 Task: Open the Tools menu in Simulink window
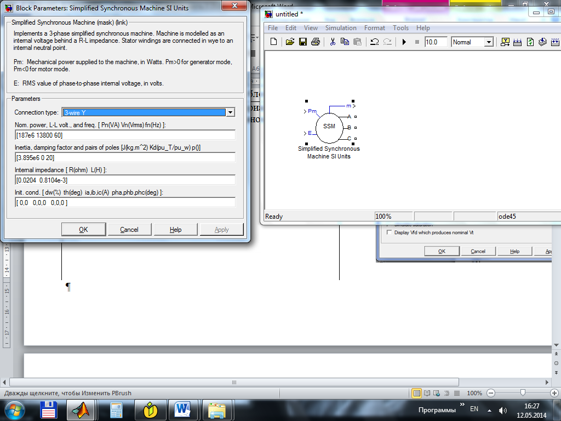pos(400,28)
